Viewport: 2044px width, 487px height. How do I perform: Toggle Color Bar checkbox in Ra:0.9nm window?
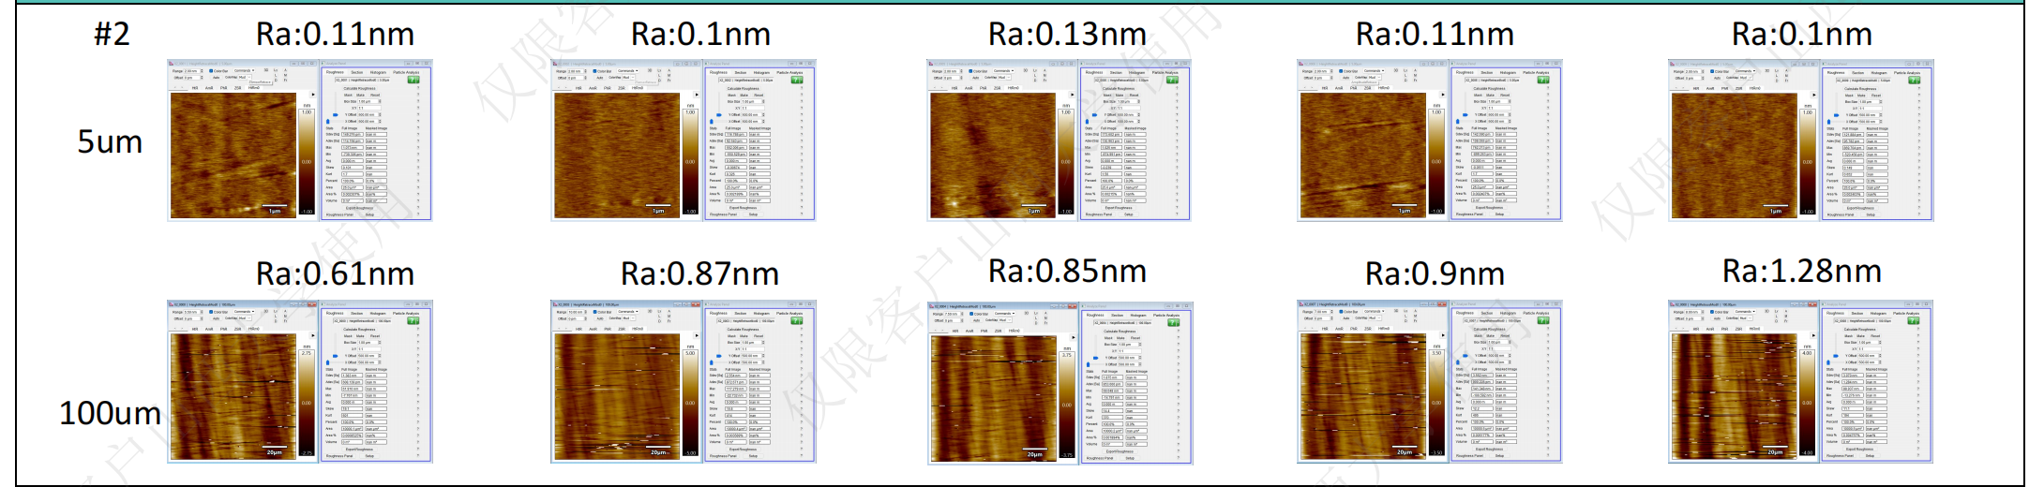coord(1340,312)
